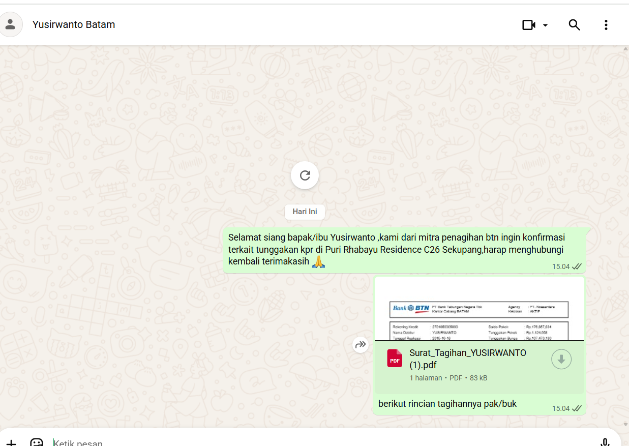Download the Surat_Tagihan_YUSIRWANTO PDF
The width and height of the screenshot is (629, 446).
561,359
